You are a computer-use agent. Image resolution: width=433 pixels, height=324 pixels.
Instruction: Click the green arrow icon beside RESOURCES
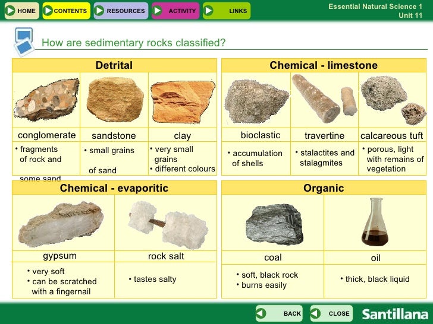(x=99, y=11)
